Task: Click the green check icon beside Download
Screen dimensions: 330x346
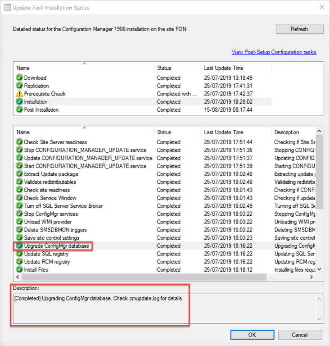Action: click(x=19, y=78)
